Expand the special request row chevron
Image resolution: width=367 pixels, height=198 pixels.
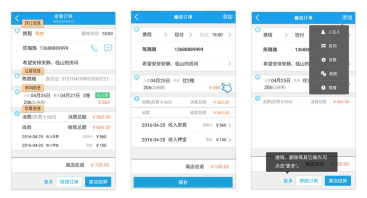(x=229, y=64)
